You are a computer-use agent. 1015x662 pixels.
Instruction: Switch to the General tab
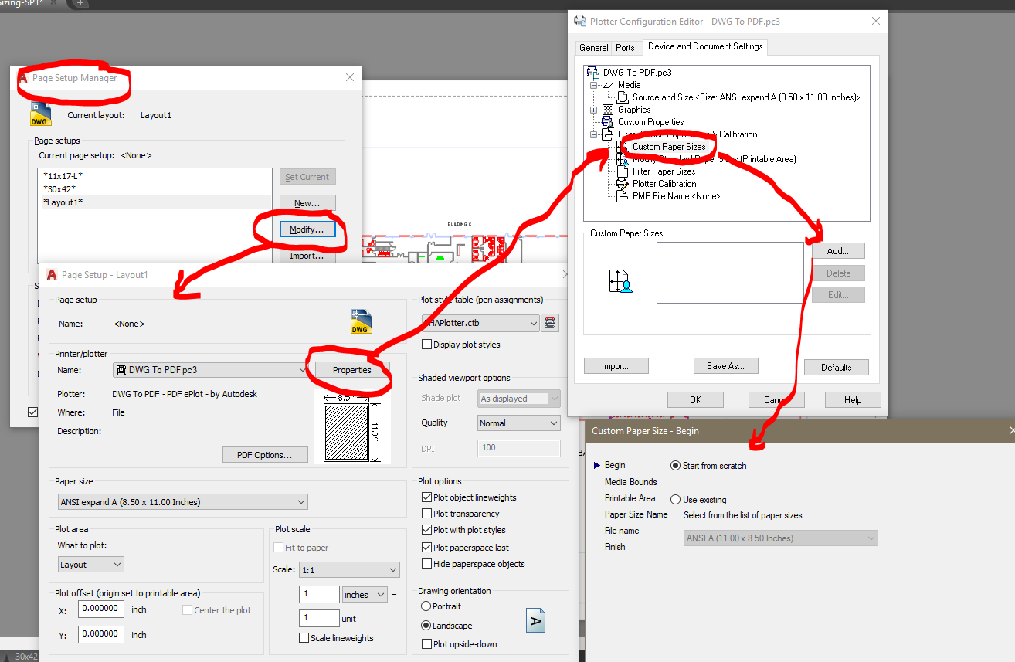pos(594,48)
